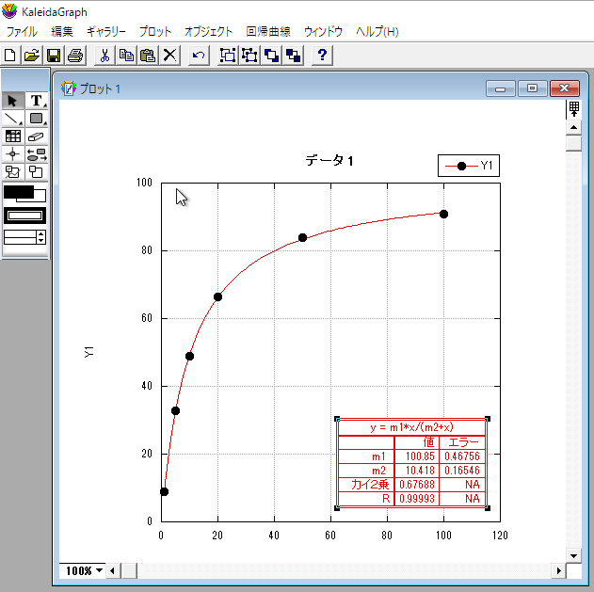Click the plot title データ 1

point(329,161)
